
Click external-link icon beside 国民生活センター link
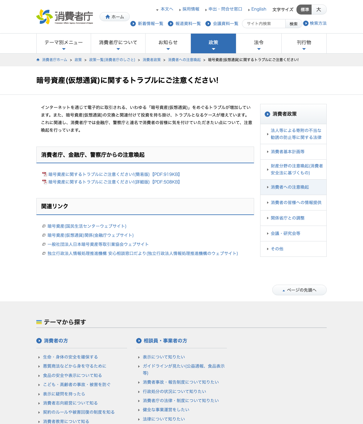44,226
